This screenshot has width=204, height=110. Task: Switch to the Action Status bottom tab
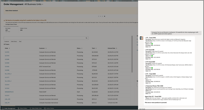[49, 108]
